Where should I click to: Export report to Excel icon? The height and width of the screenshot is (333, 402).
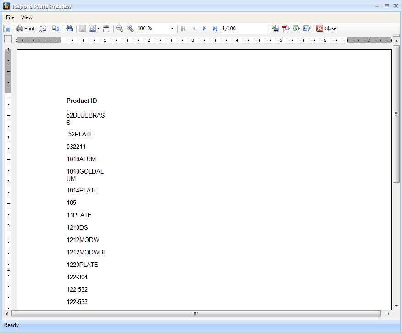pos(296,28)
